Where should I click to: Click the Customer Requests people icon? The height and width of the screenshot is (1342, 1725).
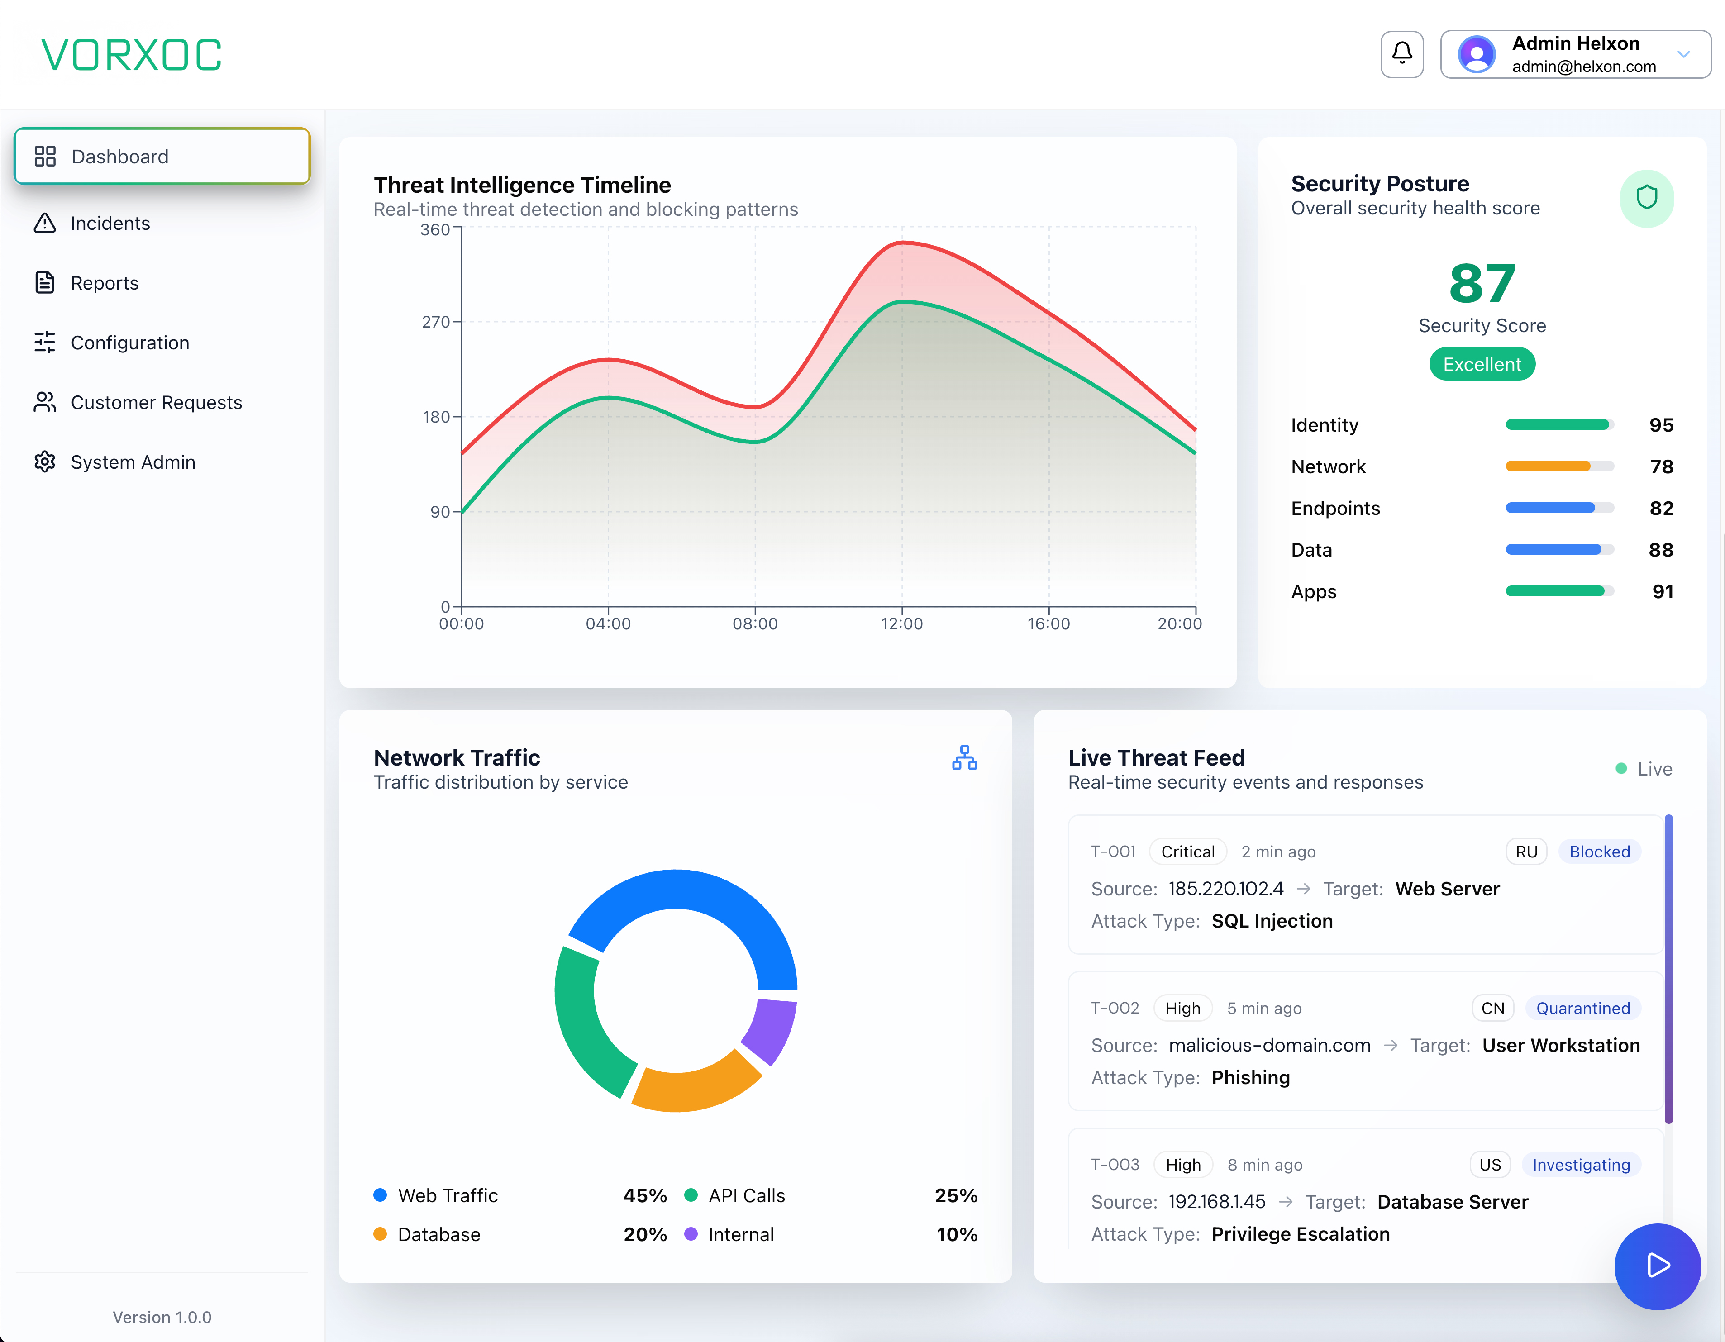click(x=45, y=402)
